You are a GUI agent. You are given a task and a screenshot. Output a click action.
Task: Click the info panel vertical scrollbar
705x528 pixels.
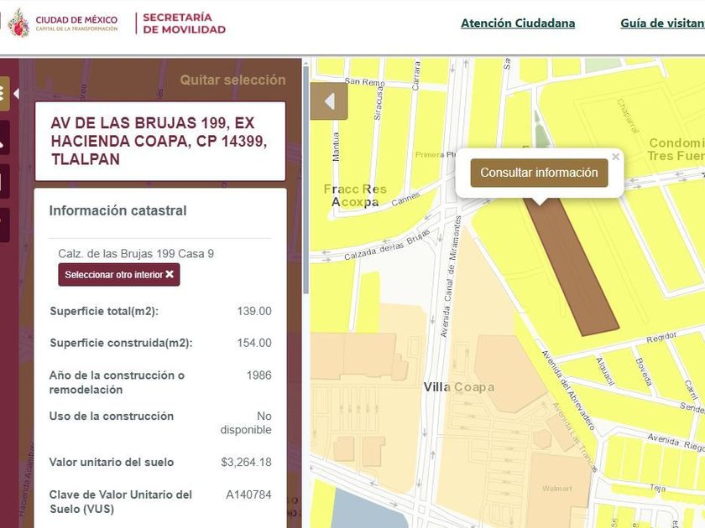pos(306,179)
